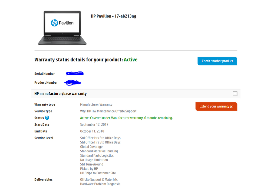Click the Pickup by HP service level line
The image size is (277, 190).
click(x=89, y=169)
